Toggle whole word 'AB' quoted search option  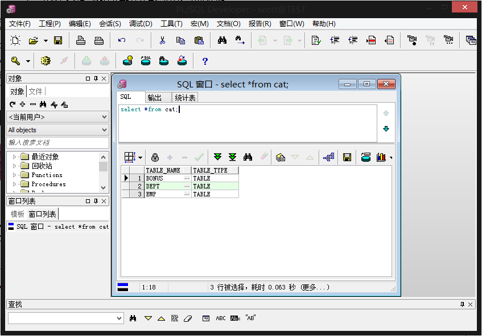coord(250,318)
